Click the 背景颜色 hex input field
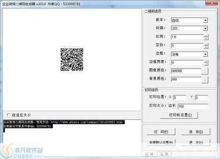Viewport: 220px width, 159px height. pos(186,80)
